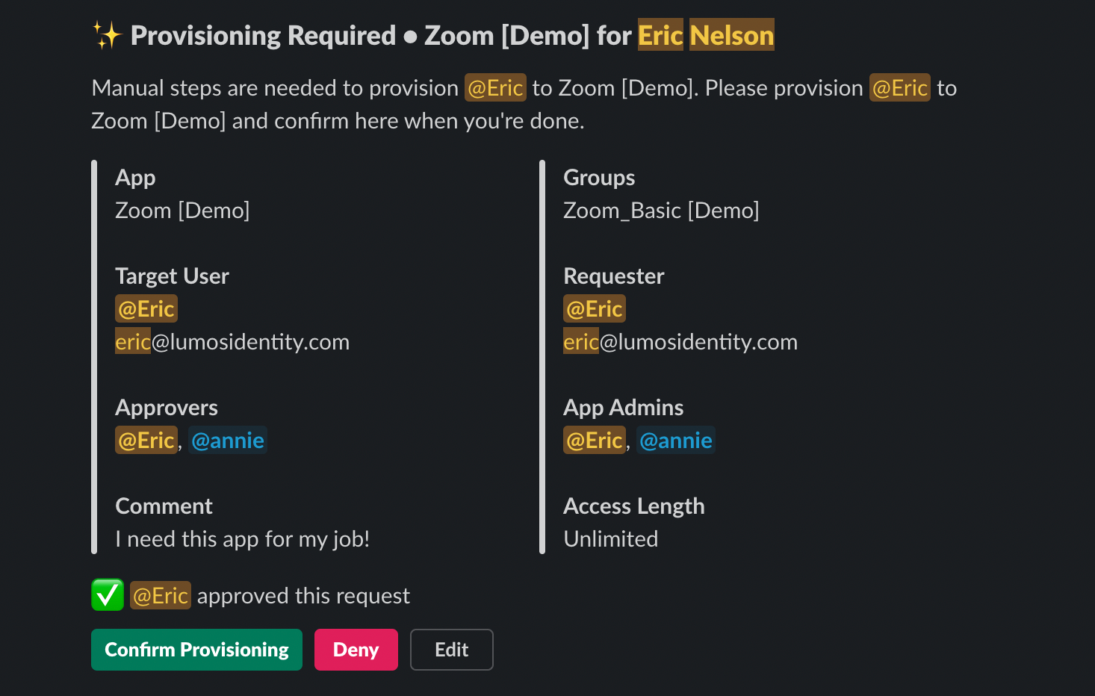Viewport: 1095px width, 696px height.
Task: Click the 'Comment' field label
Action: click(x=164, y=506)
